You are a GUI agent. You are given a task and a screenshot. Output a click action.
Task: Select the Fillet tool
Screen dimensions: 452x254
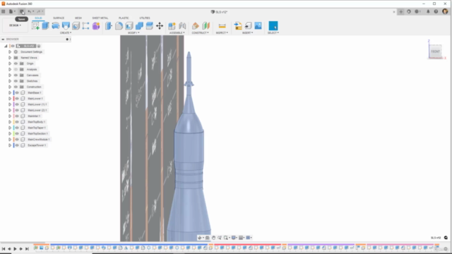119,25
